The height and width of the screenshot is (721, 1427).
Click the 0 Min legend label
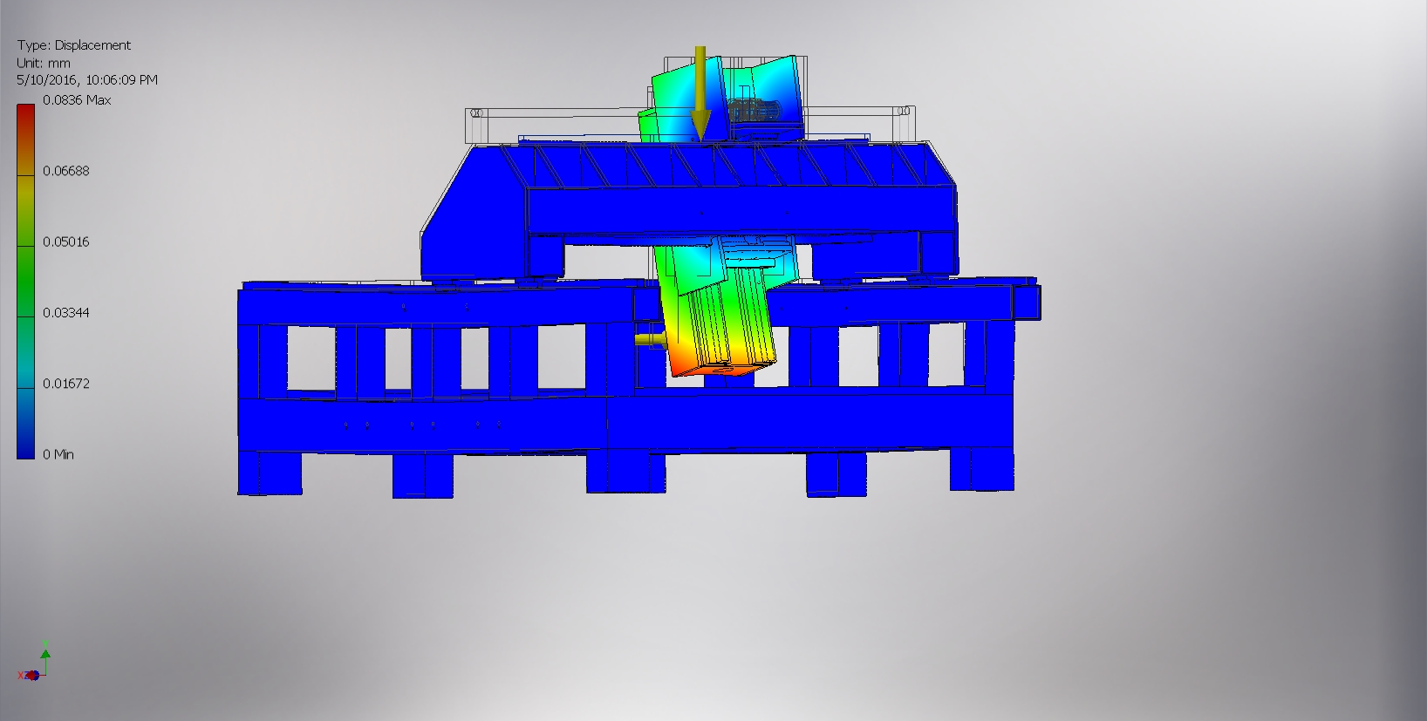[58, 454]
